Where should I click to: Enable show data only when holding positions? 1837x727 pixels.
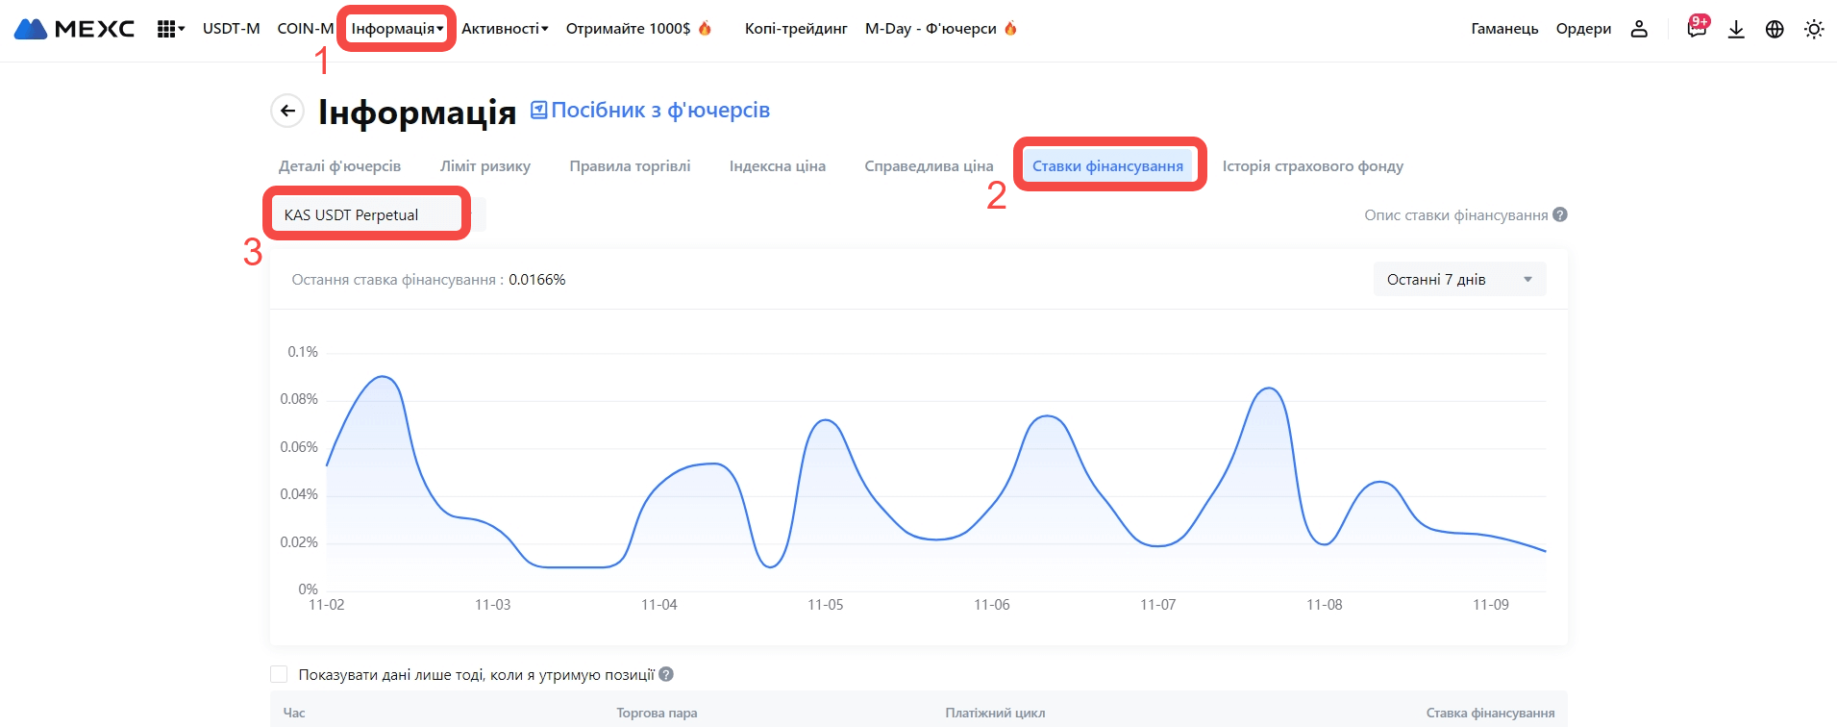tap(280, 674)
